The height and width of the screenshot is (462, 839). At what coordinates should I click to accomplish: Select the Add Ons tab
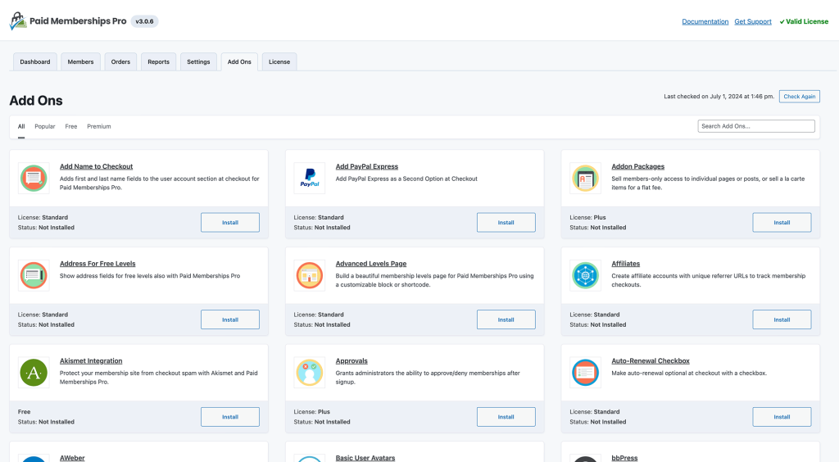[239, 62]
